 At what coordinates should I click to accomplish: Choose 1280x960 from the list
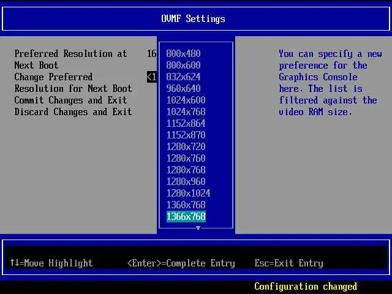pos(186,181)
